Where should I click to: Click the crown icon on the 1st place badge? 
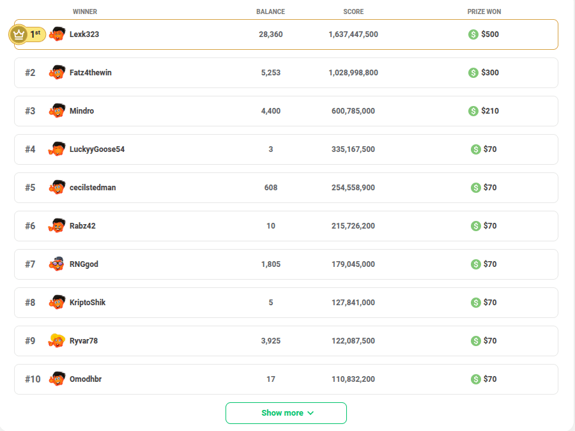coord(19,34)
